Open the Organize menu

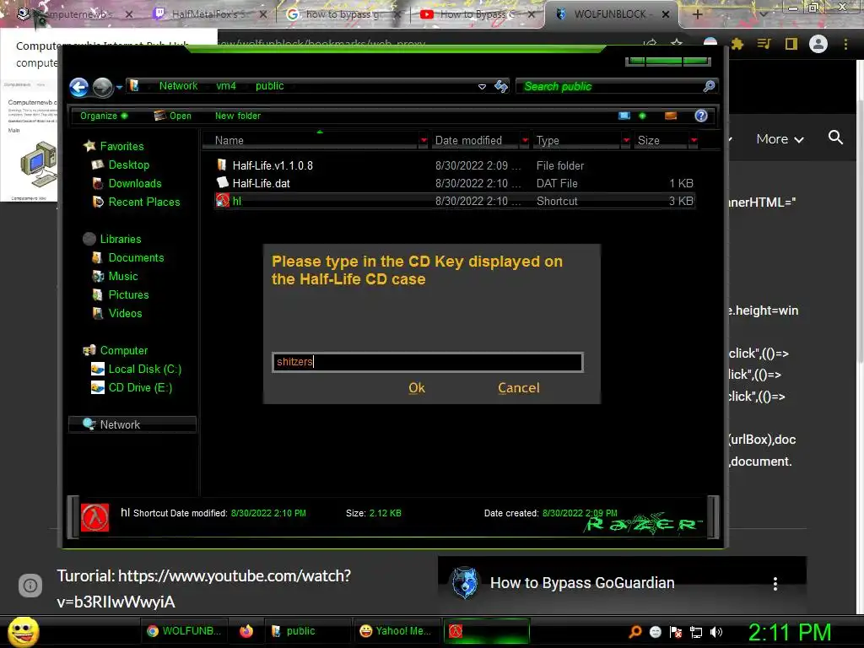[104, 116]
